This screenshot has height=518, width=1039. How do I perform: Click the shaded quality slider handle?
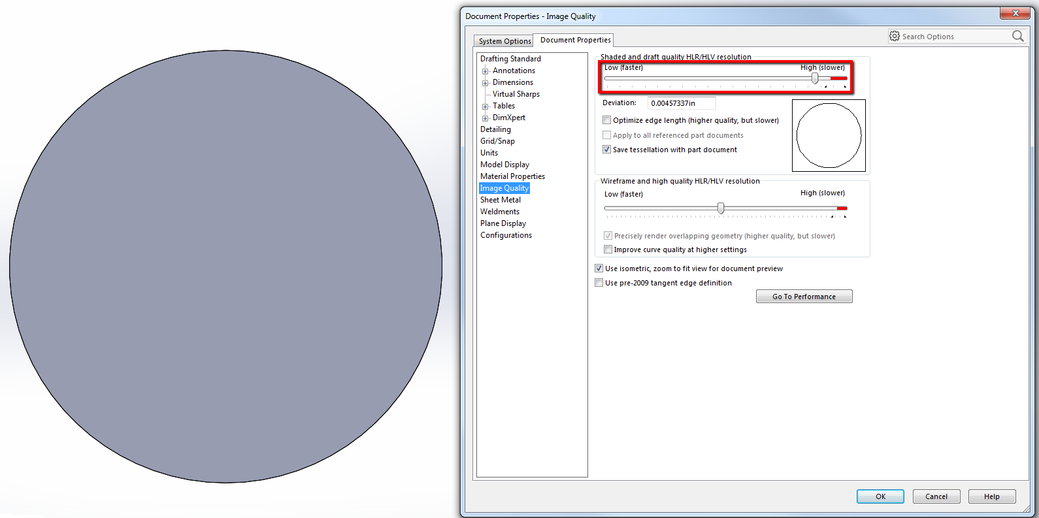815,78
